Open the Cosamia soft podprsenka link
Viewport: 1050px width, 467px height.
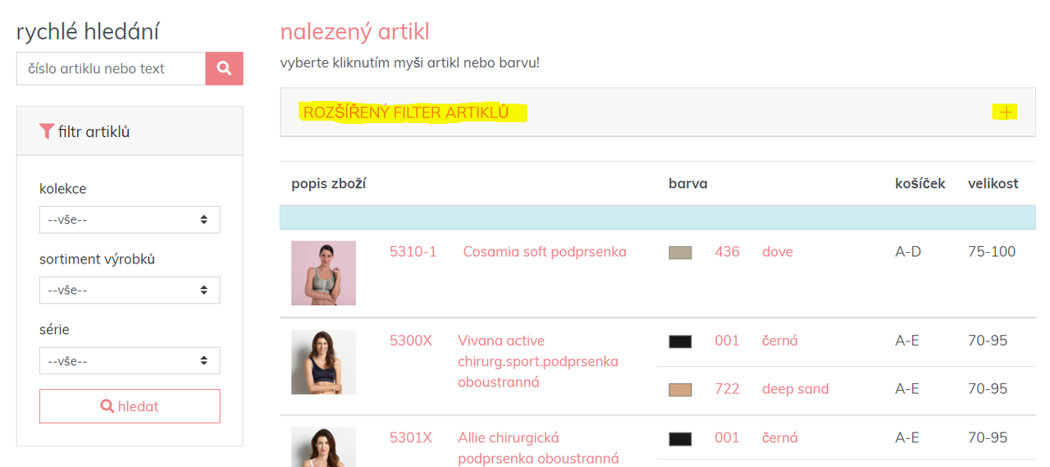point(545,252)
